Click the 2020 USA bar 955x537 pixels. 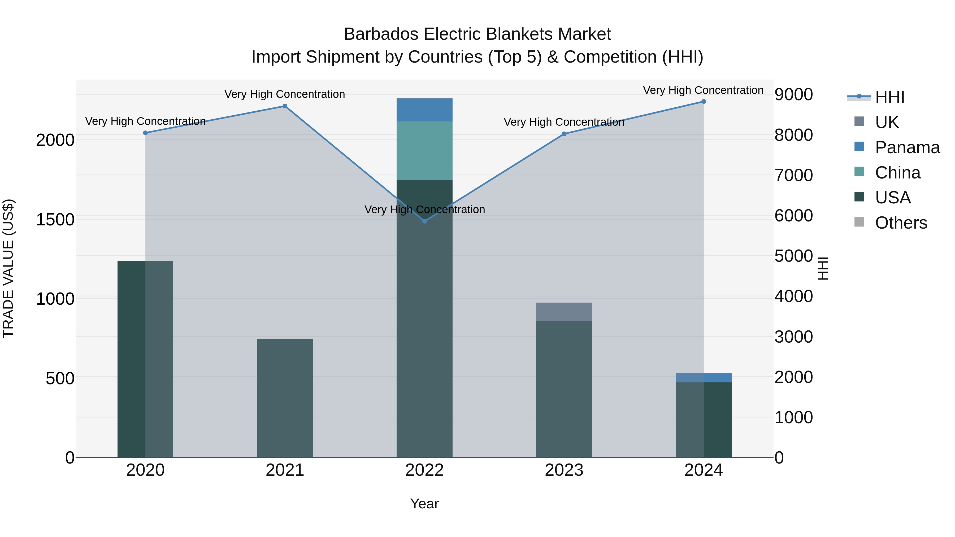[x=145, y=359]
